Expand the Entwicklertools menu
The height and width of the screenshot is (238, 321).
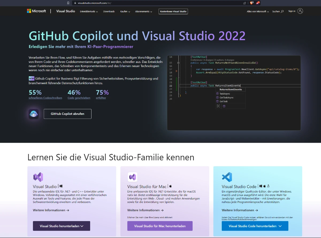(x=89, y=12)
